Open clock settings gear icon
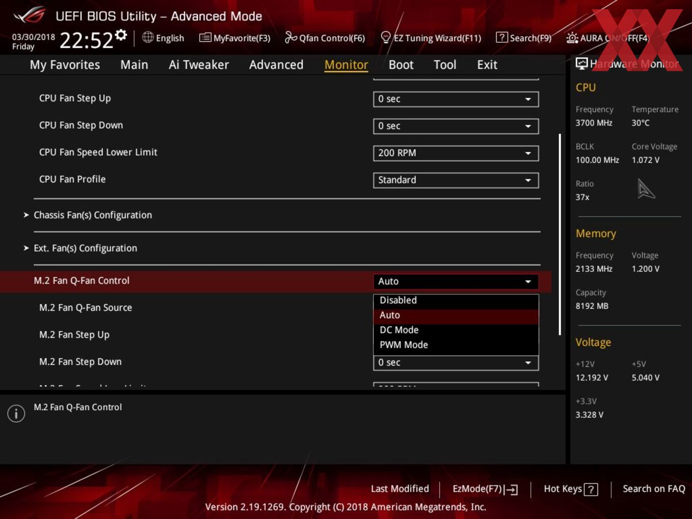The height and width of the screenshot is (519, 692). (121, 35)
